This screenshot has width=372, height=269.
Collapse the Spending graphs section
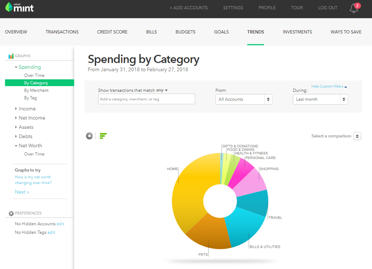point(16,67)
